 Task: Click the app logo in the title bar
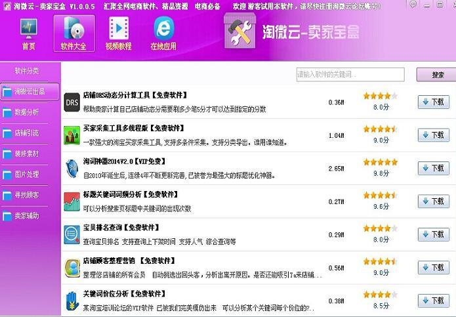7,6
